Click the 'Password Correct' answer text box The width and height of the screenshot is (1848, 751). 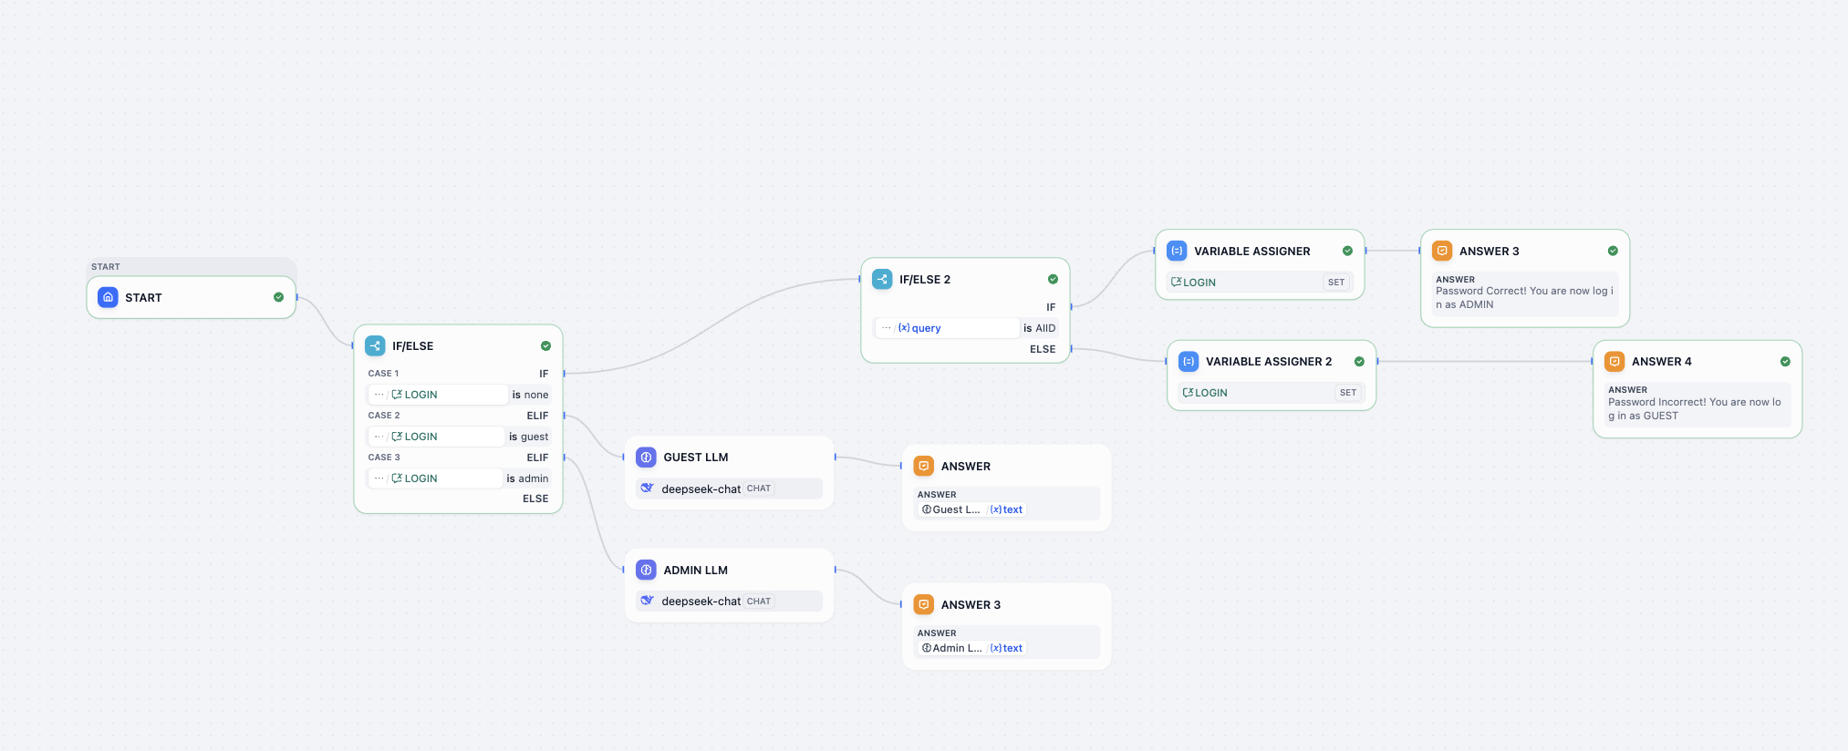click(x=1523, y=298)
